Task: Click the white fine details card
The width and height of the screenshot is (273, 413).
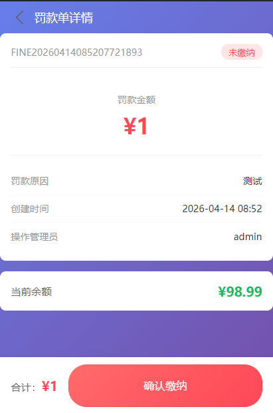Action: coord(137,147)
